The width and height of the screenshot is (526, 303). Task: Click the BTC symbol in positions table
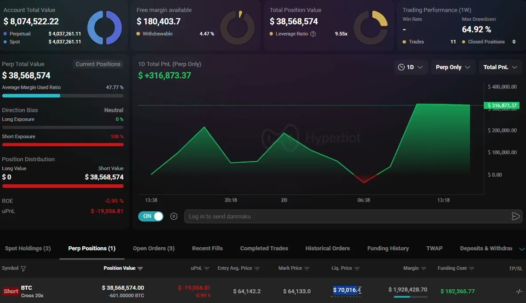point(27,288)
